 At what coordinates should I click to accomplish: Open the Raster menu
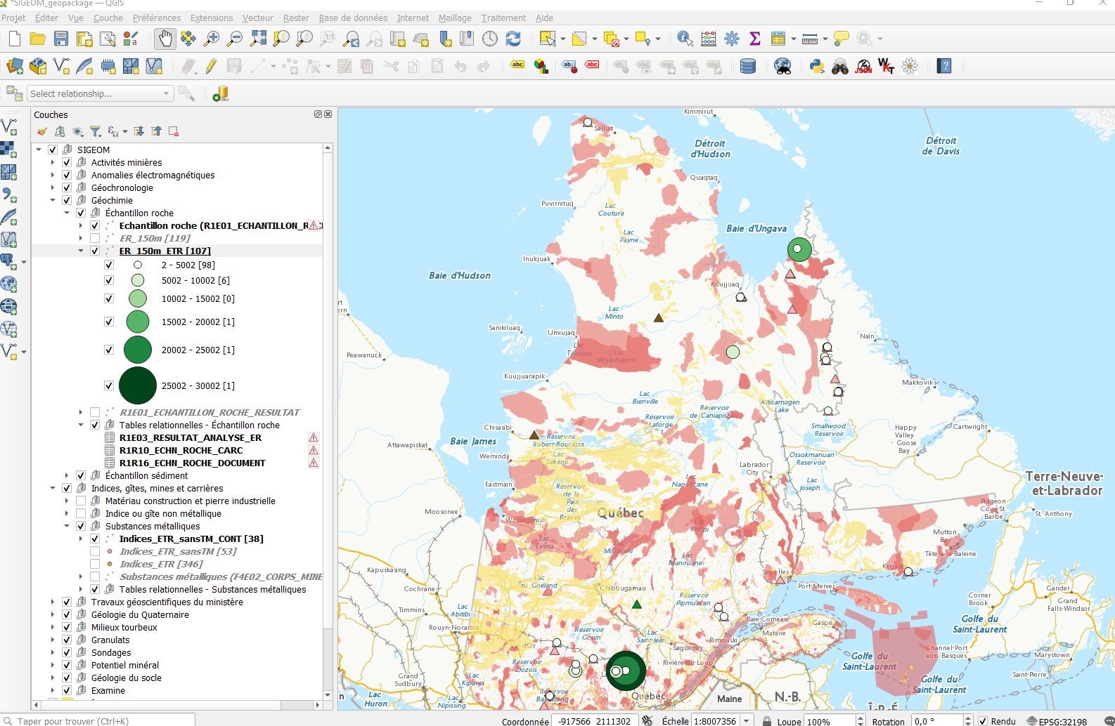click(x=296, y=18)
